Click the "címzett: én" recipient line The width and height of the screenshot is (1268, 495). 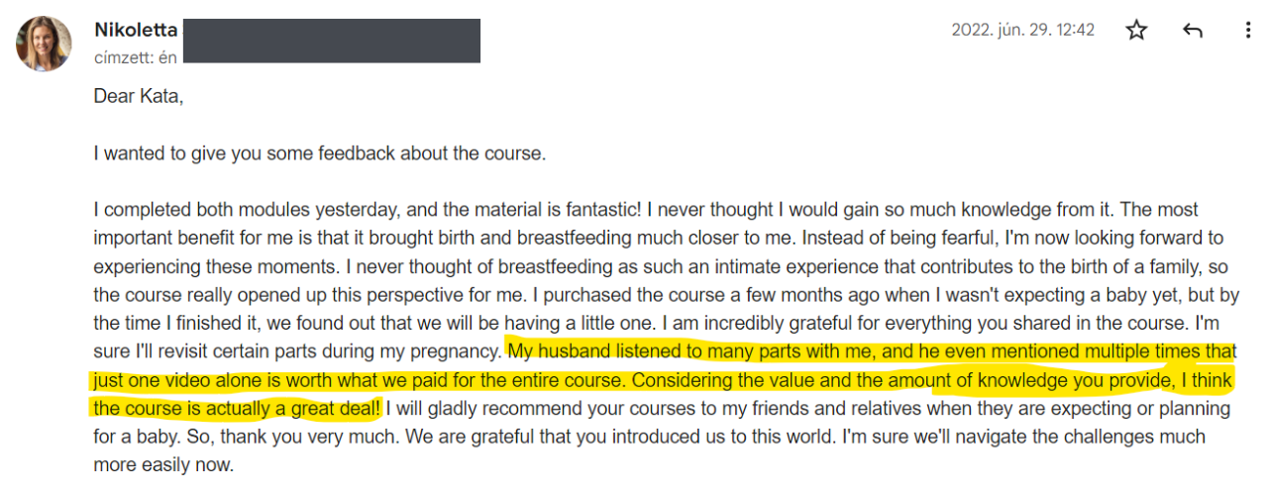point(136,56)
